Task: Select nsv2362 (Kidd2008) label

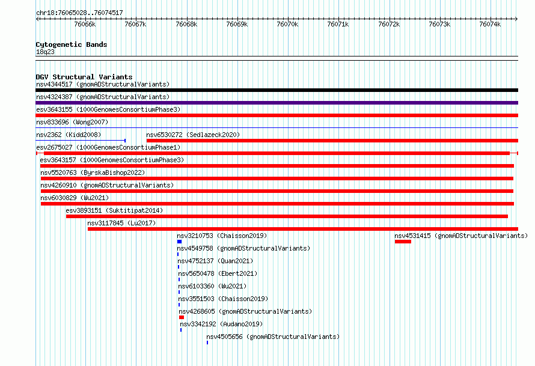Action: [x=69, y=135]
